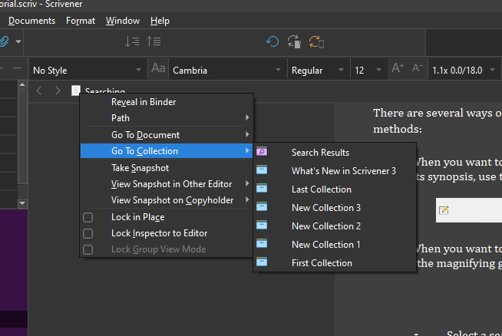The height and width of the screenshot is (336, 502).
Task: Click the What's New in Scrivener 3 icon
Action: pos(262,170)
